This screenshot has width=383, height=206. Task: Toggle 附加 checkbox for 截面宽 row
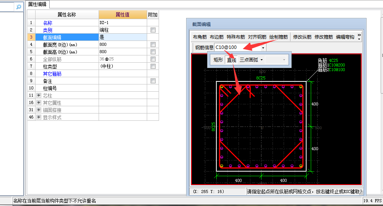click(x=153, y=44)
